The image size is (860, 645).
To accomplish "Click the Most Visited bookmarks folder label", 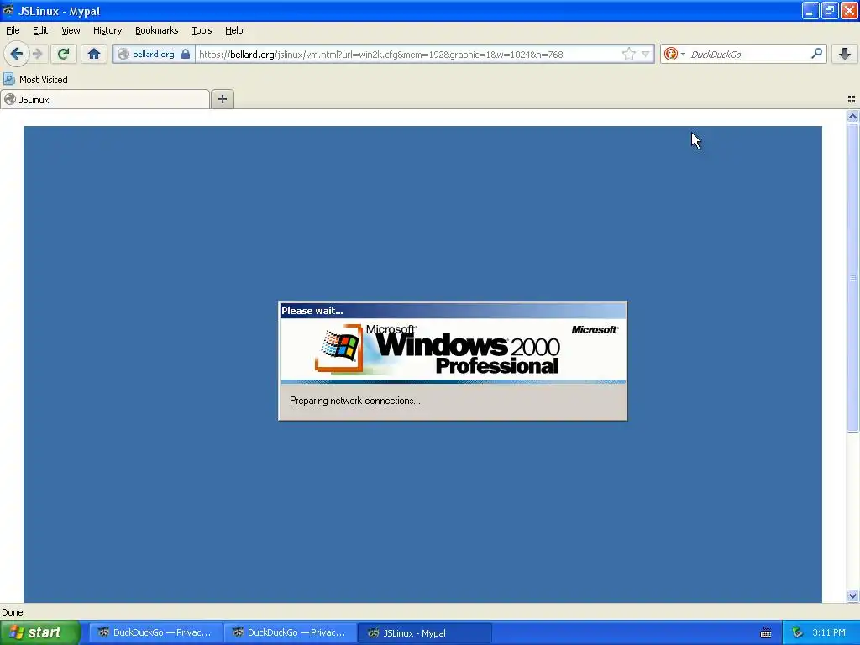I will pyautogui.click(x=44, y=80).
